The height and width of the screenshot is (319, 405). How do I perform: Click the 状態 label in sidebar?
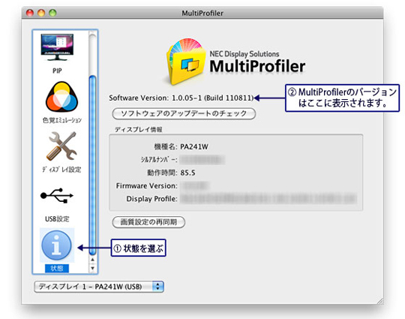57,268
